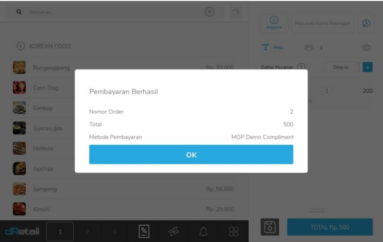Clear search with the X icon
383x242 pixels.
coord(209,12)
